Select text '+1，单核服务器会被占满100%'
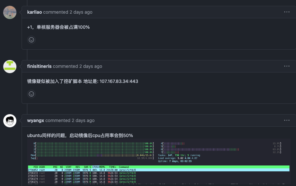This screenshot has height=186, width=296. pyautogui.click(x=58, y=27)
